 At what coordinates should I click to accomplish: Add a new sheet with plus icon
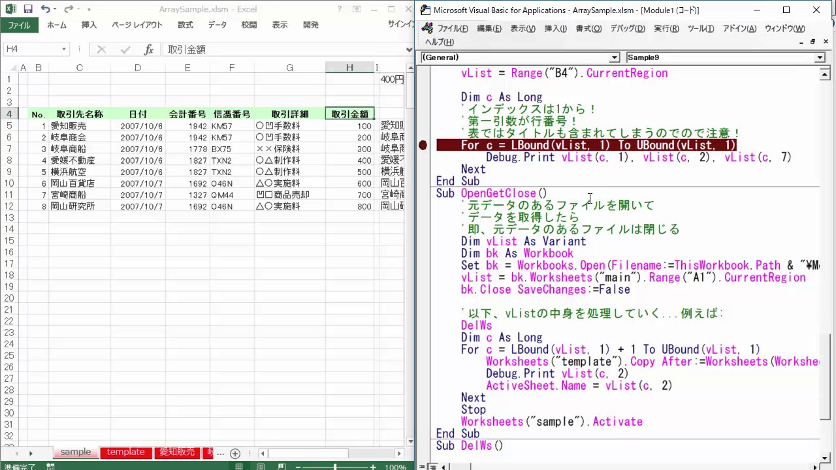235,453
